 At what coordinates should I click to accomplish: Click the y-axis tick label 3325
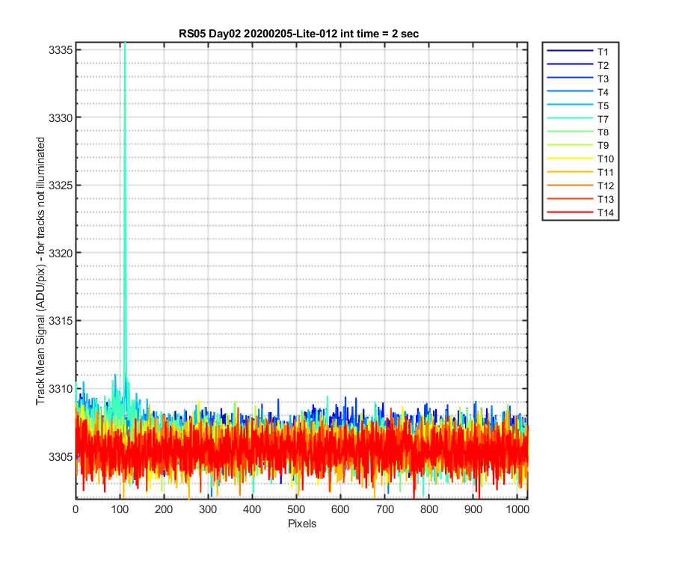point(59,186)
